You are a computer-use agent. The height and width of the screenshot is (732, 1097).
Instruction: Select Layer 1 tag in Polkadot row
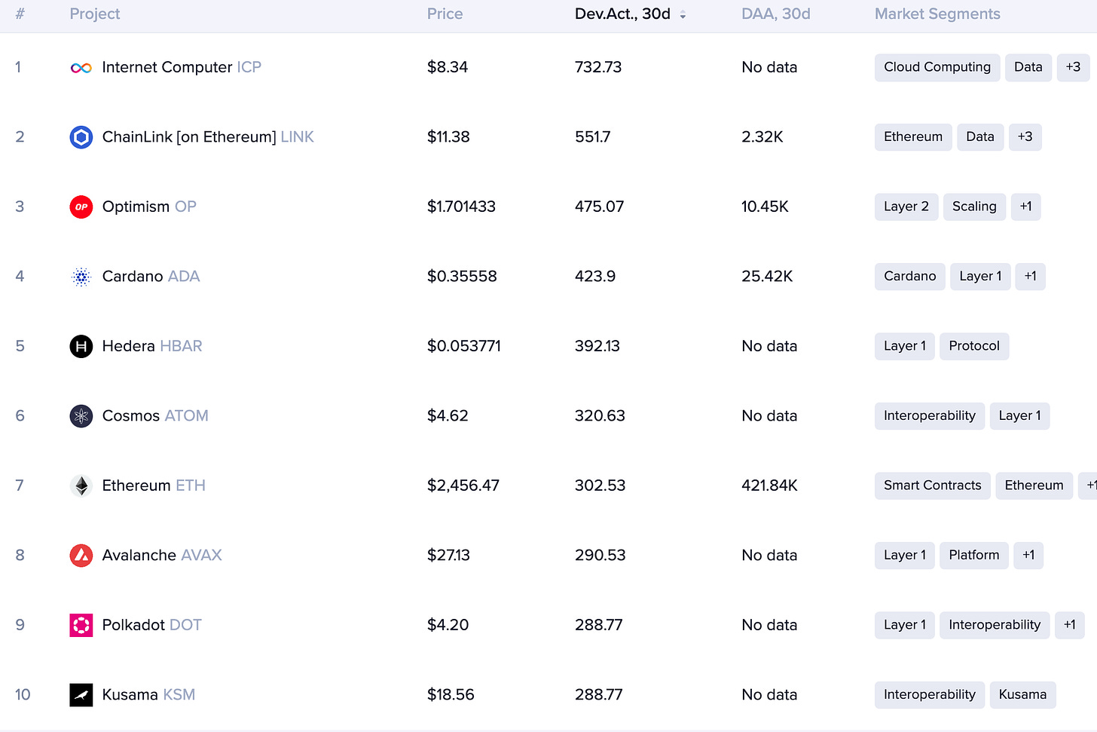coord(905,625)
